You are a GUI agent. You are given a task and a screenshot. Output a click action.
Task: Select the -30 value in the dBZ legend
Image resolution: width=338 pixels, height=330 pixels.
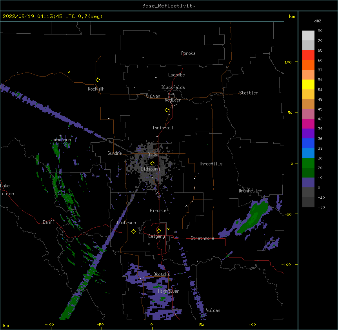321,207
